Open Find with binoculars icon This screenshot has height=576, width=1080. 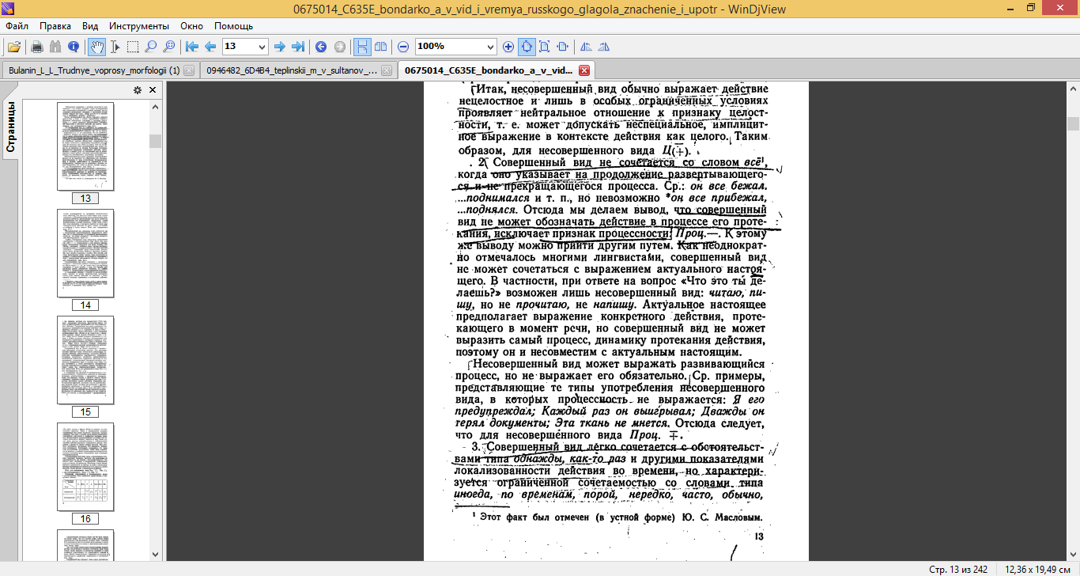click(55, 47)
